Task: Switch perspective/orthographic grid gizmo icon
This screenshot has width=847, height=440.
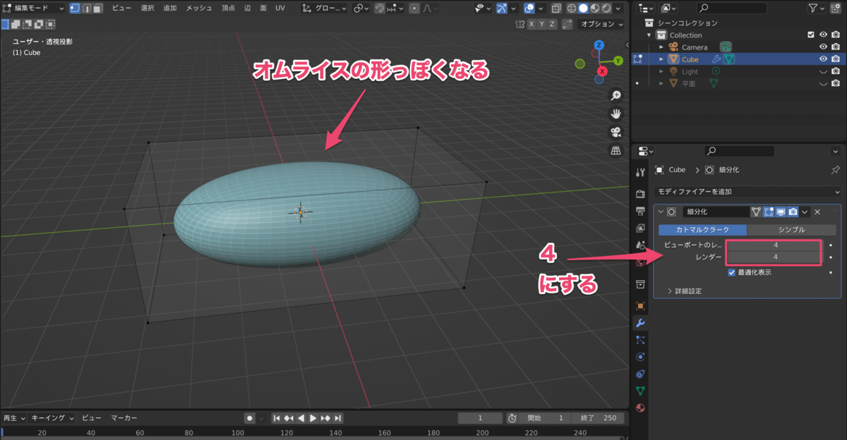Action: [x=615, y=150]
